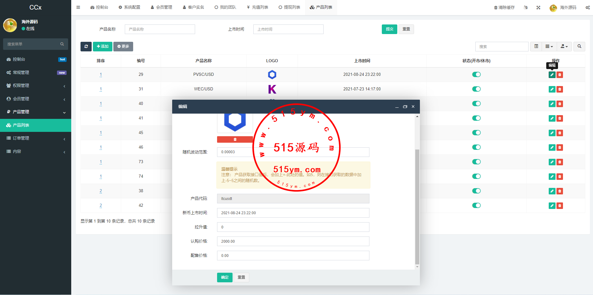Click the red delete icon under logo image

click(x=235, y=140)
